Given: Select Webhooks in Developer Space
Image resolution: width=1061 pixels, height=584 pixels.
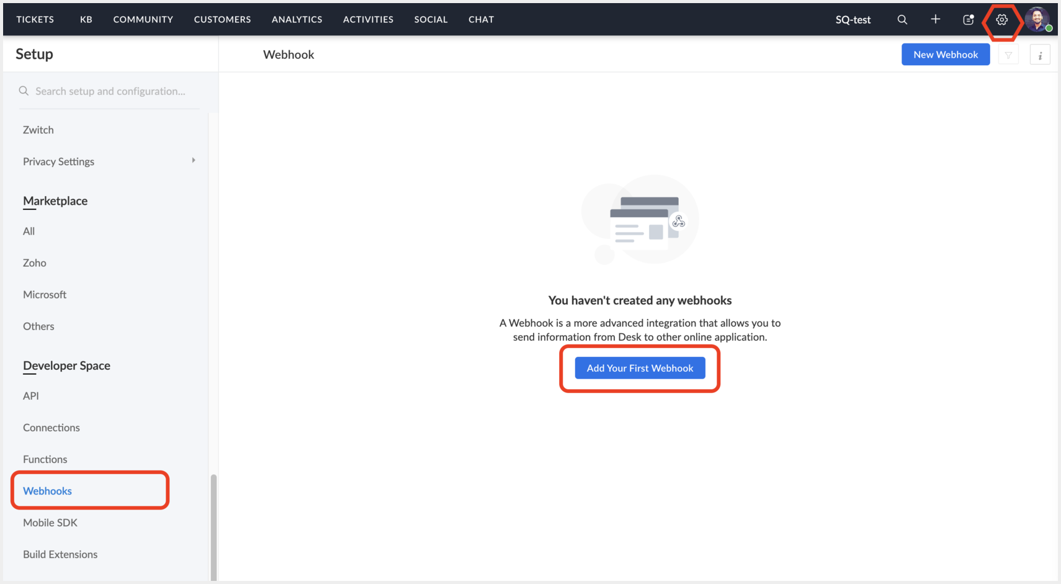Looking at the screenshot, I should coord(47,491).
